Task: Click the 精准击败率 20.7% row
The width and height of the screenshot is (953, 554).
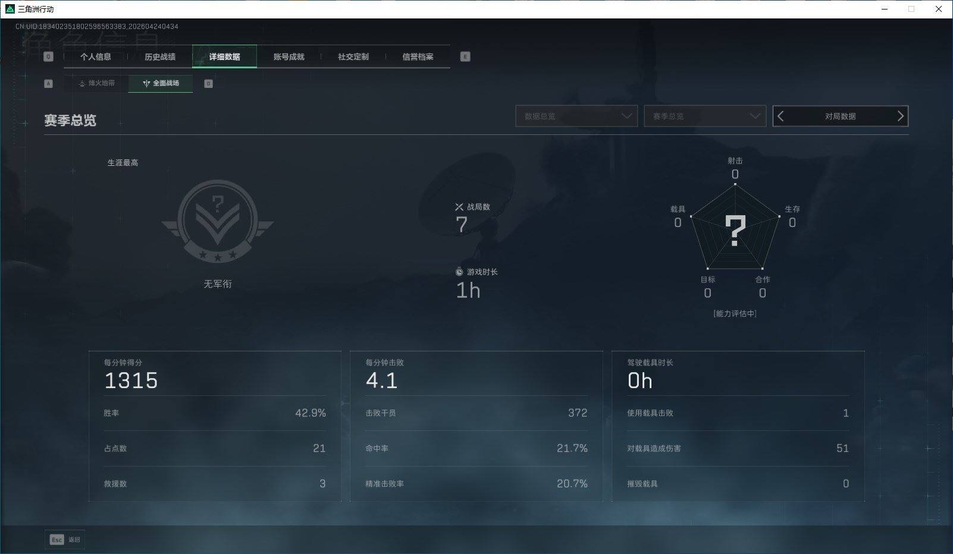Action: [476, 484]
